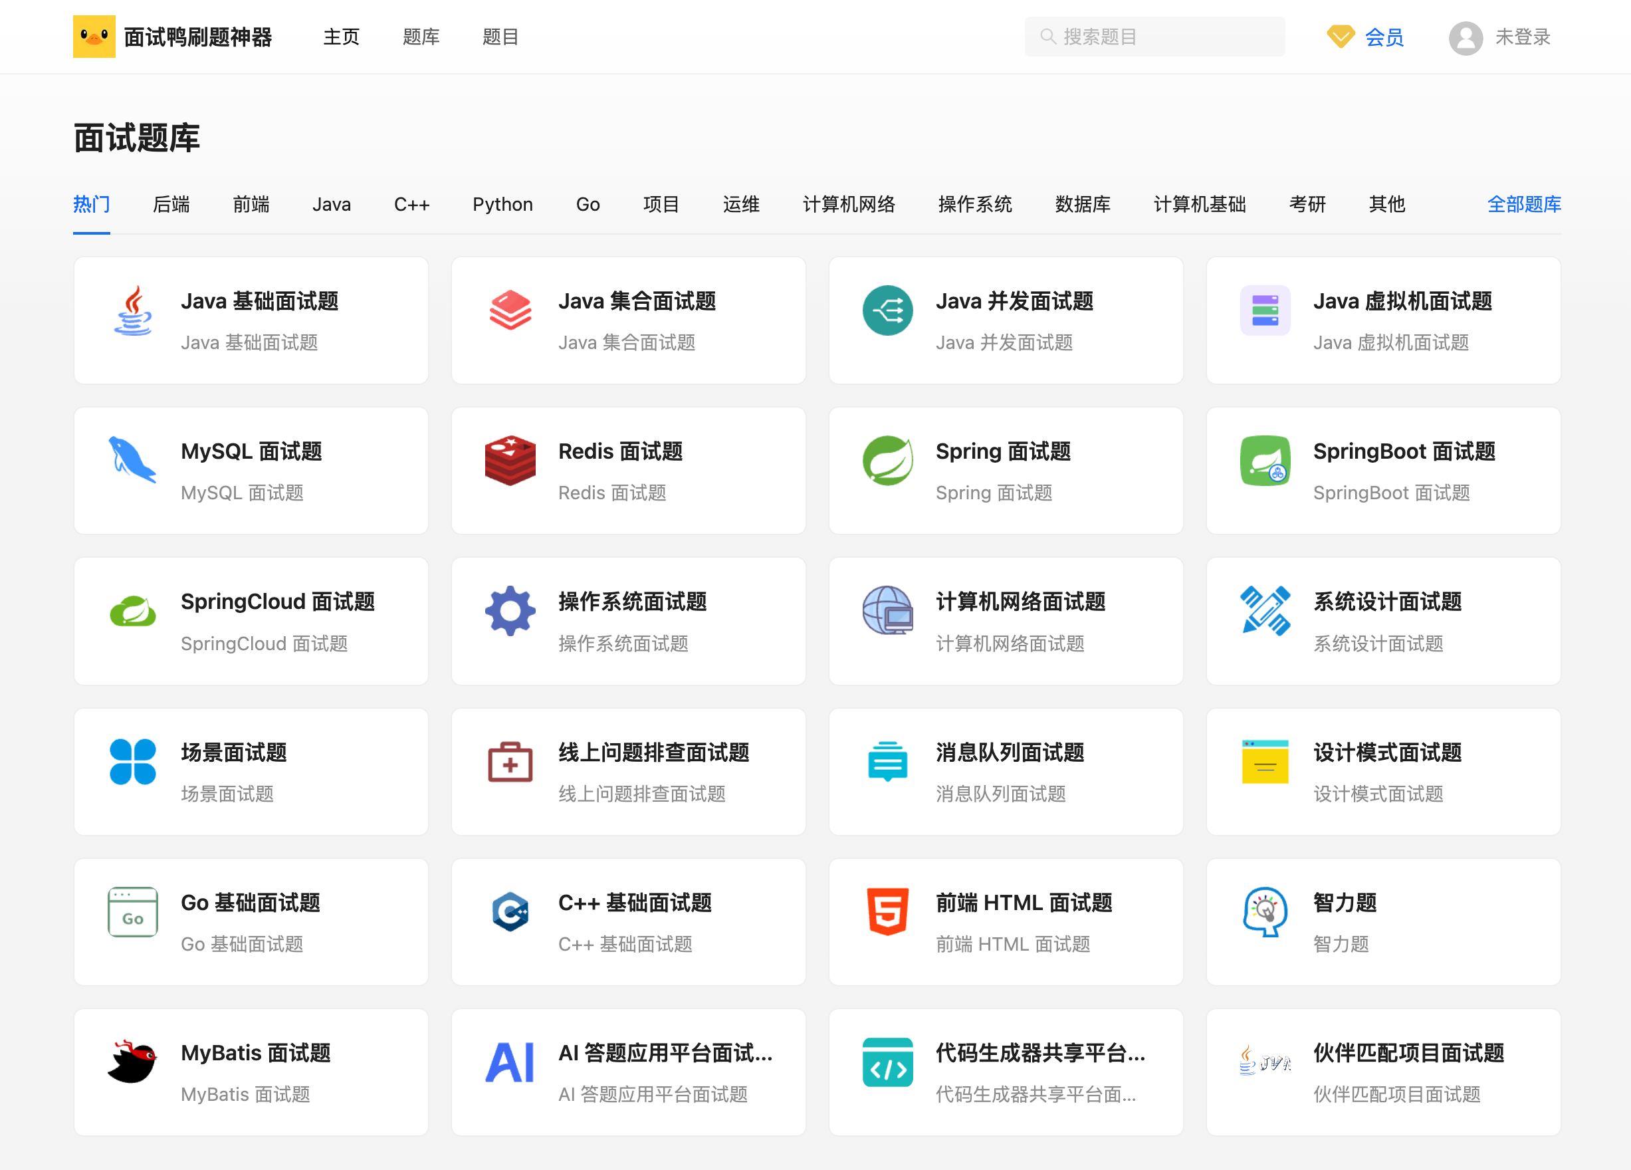The image size is (1631, 1170).
Task: Click the grey 设计模式面试题 description text
Action: pyautogui.click(x=1378, y=794)
